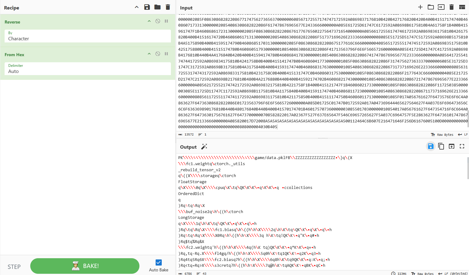The image size is (469, 275).
Task: Load a saved recipe folder icon
Action: [x=157, y=7]
